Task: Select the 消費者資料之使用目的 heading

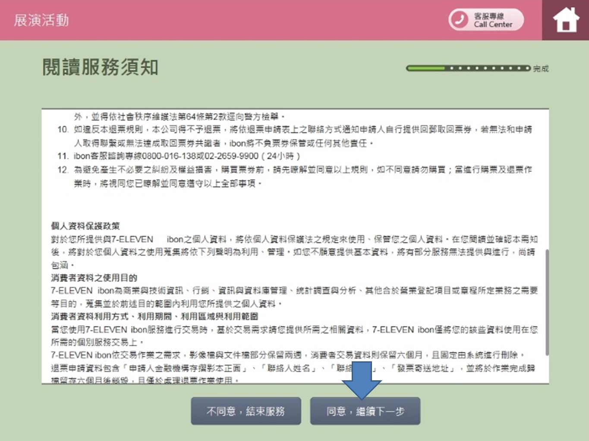Action: click(x=94, y=278)
